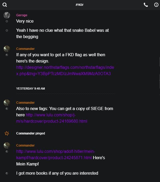Select the Commander username above the flag message
The height and width of the screenshot is (182, 160).
pos(25,49)
